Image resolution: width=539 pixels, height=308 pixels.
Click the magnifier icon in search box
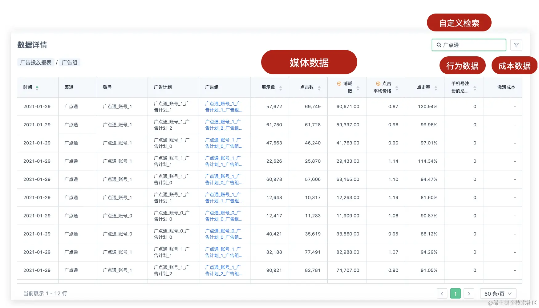click(439, 45)
